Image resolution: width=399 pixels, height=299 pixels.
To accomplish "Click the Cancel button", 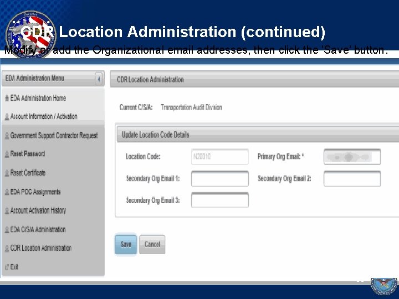I will pos(152,244).
